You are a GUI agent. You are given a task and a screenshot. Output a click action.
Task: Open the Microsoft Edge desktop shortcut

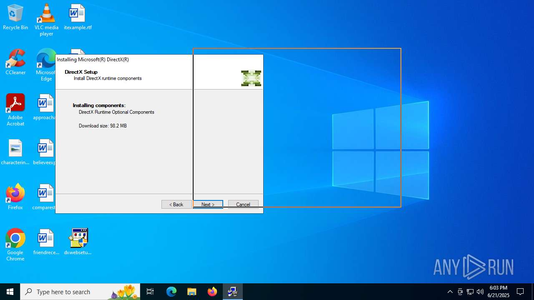coord(46,65)
